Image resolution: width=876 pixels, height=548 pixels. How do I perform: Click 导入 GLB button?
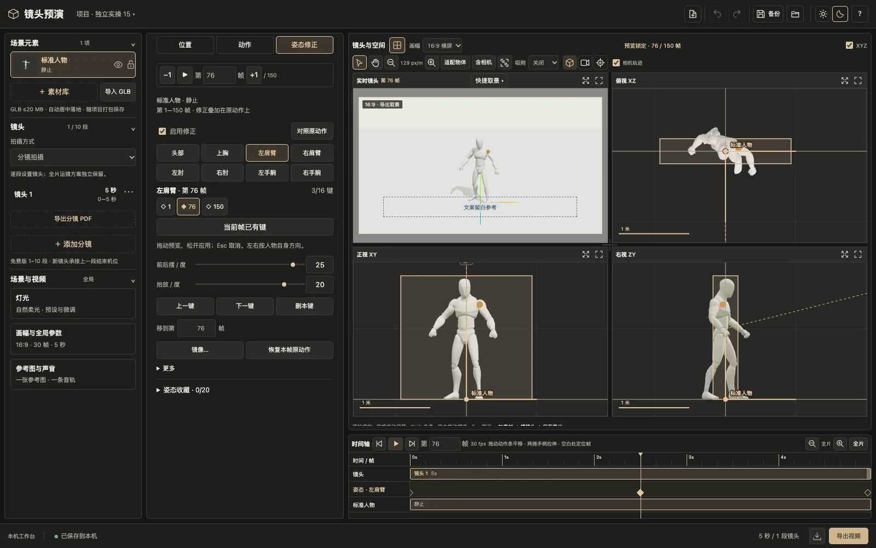point(118,92)
